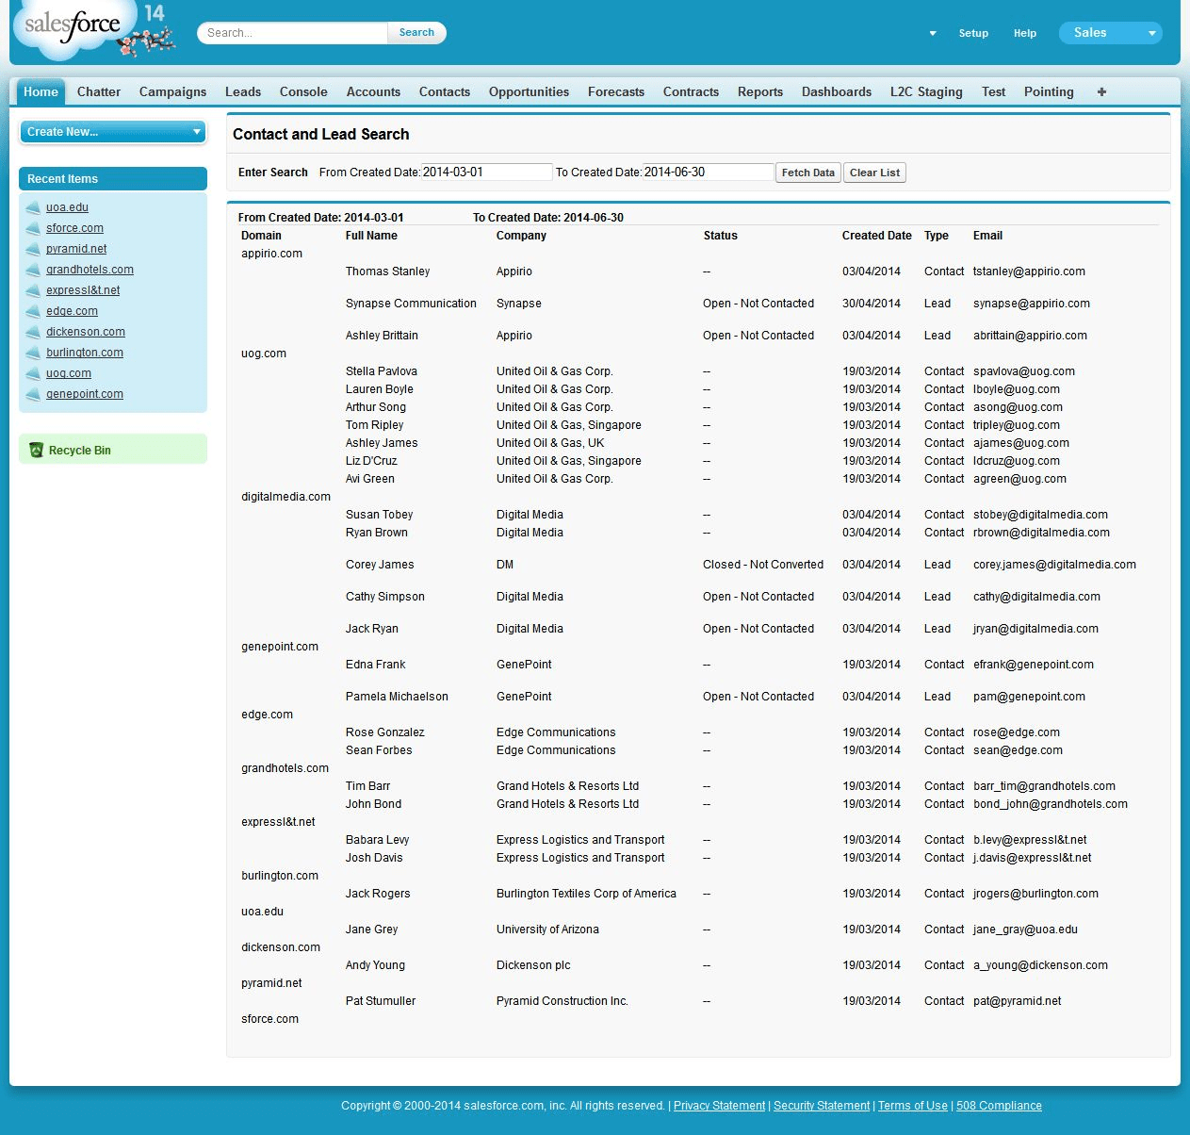Open the uog.com recent item

(69, 373)
